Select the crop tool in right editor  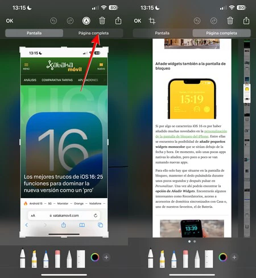152,21
